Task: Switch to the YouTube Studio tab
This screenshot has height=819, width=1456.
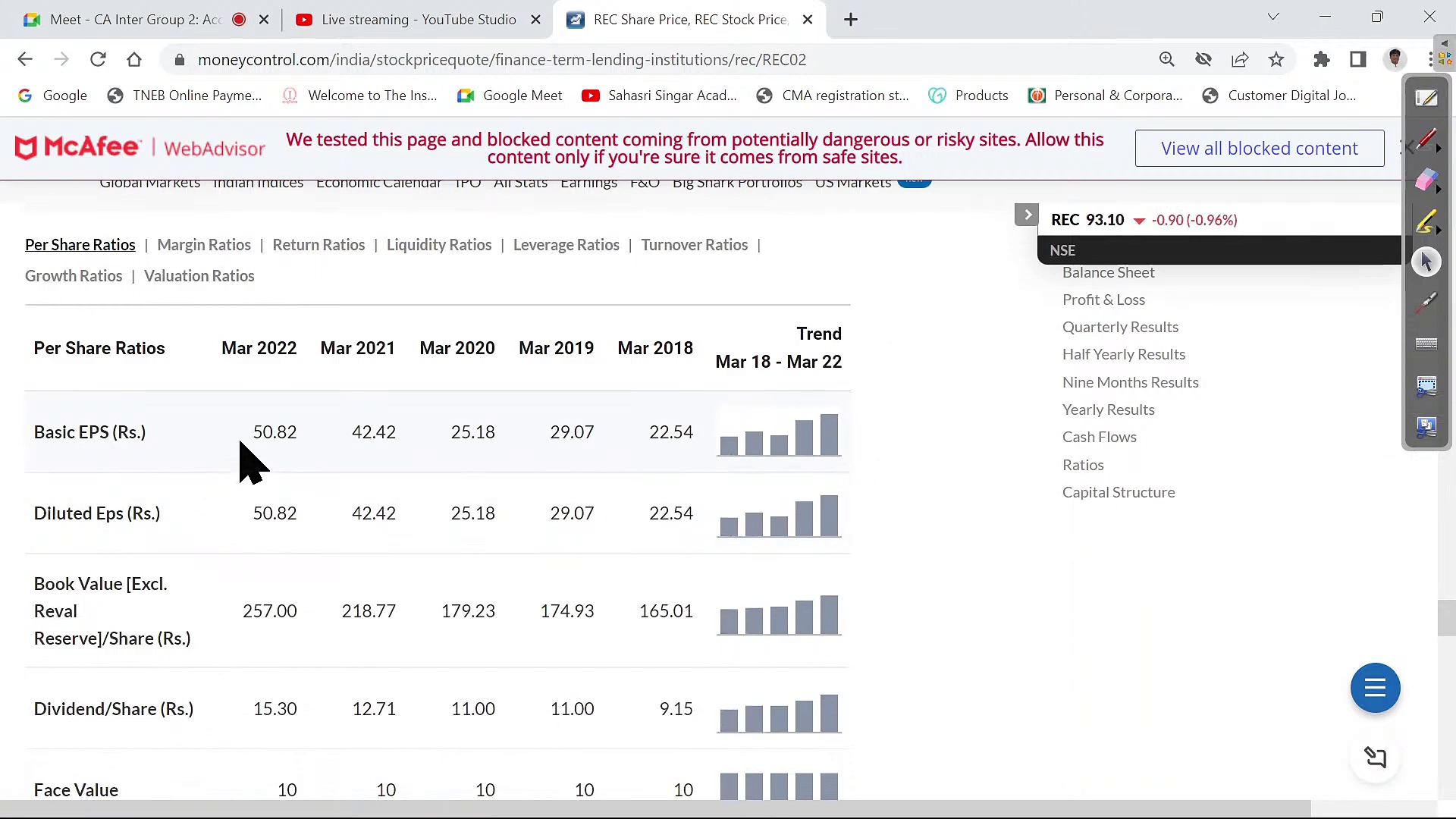Action: tap(409, 20)
